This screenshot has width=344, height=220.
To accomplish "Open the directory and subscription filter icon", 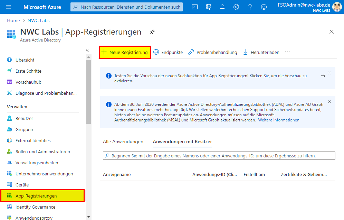I will pos(208,7).
